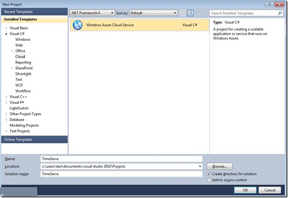Select the Database tree item
Screen dimensions: 288x198
[17, 120]
